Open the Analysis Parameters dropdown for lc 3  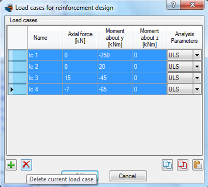[197, 78]
